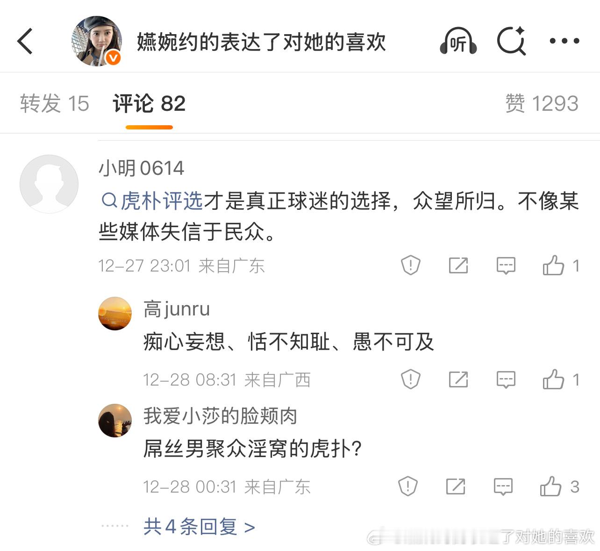Screen dimensions: 600x551
Task: Open the poster's avatar in the title bar
Action: (x=97, y=41)
